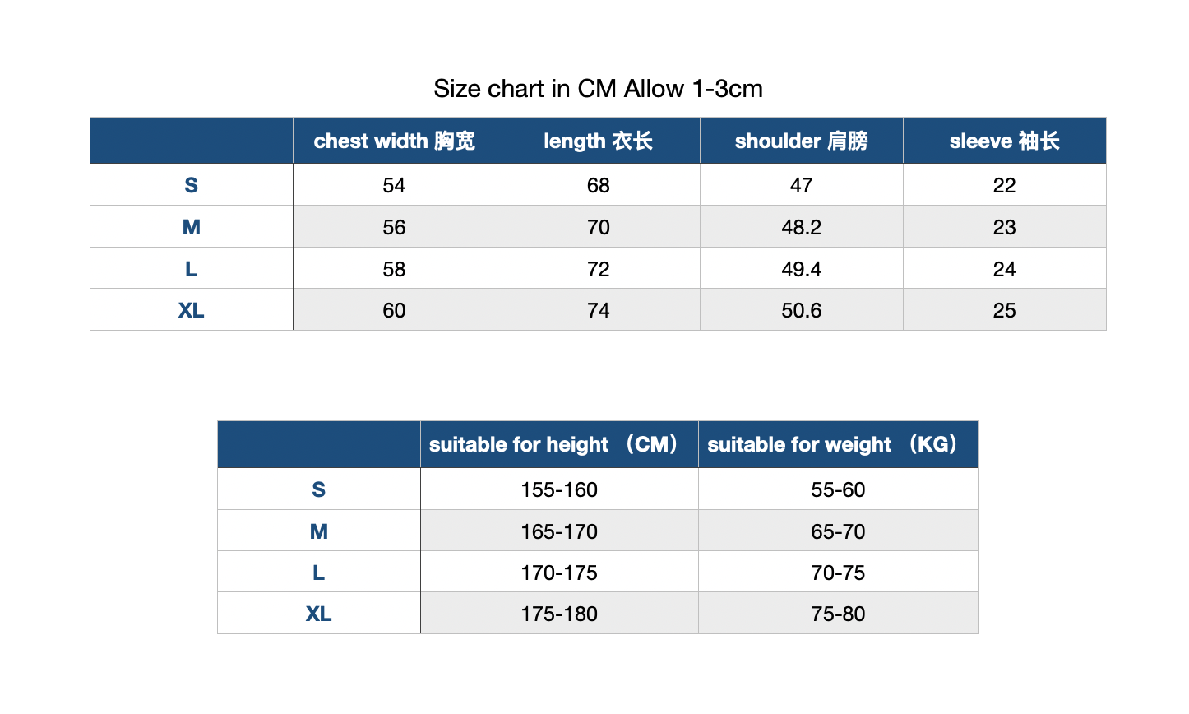
Task: Select the shoulder cell showing 48.2
Action: pos(802,227)
